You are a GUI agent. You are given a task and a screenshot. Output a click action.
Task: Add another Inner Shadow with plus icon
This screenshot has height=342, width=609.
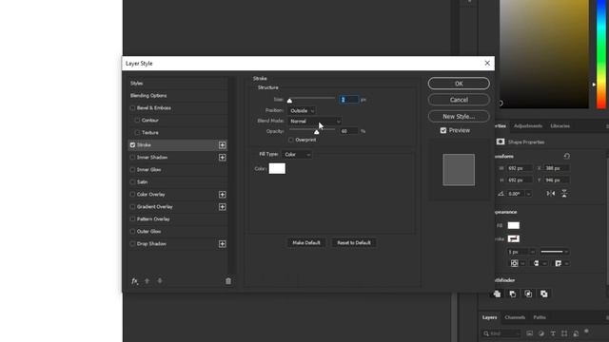click(222, 158)
